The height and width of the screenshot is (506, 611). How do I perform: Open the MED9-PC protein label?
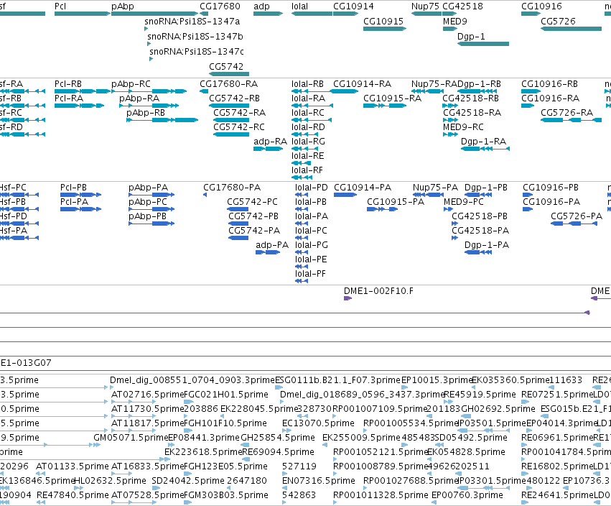(463, 202)
